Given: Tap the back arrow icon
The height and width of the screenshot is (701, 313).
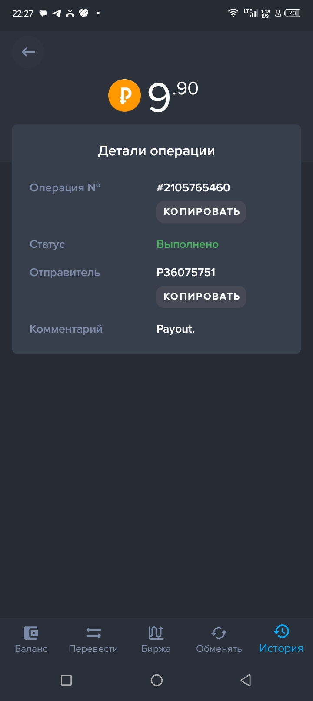Looking at the screenshot, I should (28, 52).
